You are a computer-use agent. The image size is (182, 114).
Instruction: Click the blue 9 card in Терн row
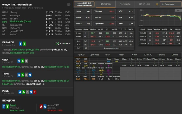(30, 75)
